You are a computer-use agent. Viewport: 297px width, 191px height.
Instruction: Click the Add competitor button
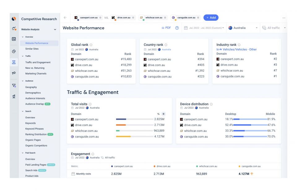(211, 18)
